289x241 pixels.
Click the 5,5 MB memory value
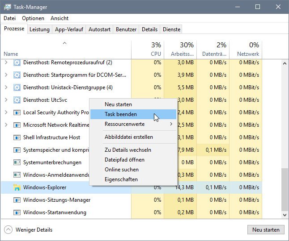click(186, 87)
